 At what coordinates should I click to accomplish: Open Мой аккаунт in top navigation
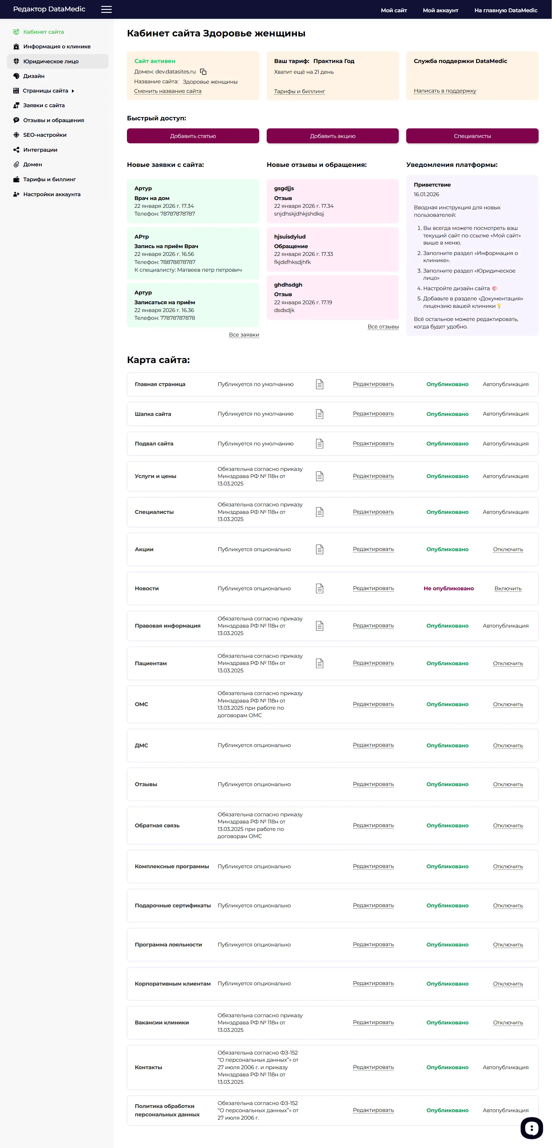pos(440,10)
